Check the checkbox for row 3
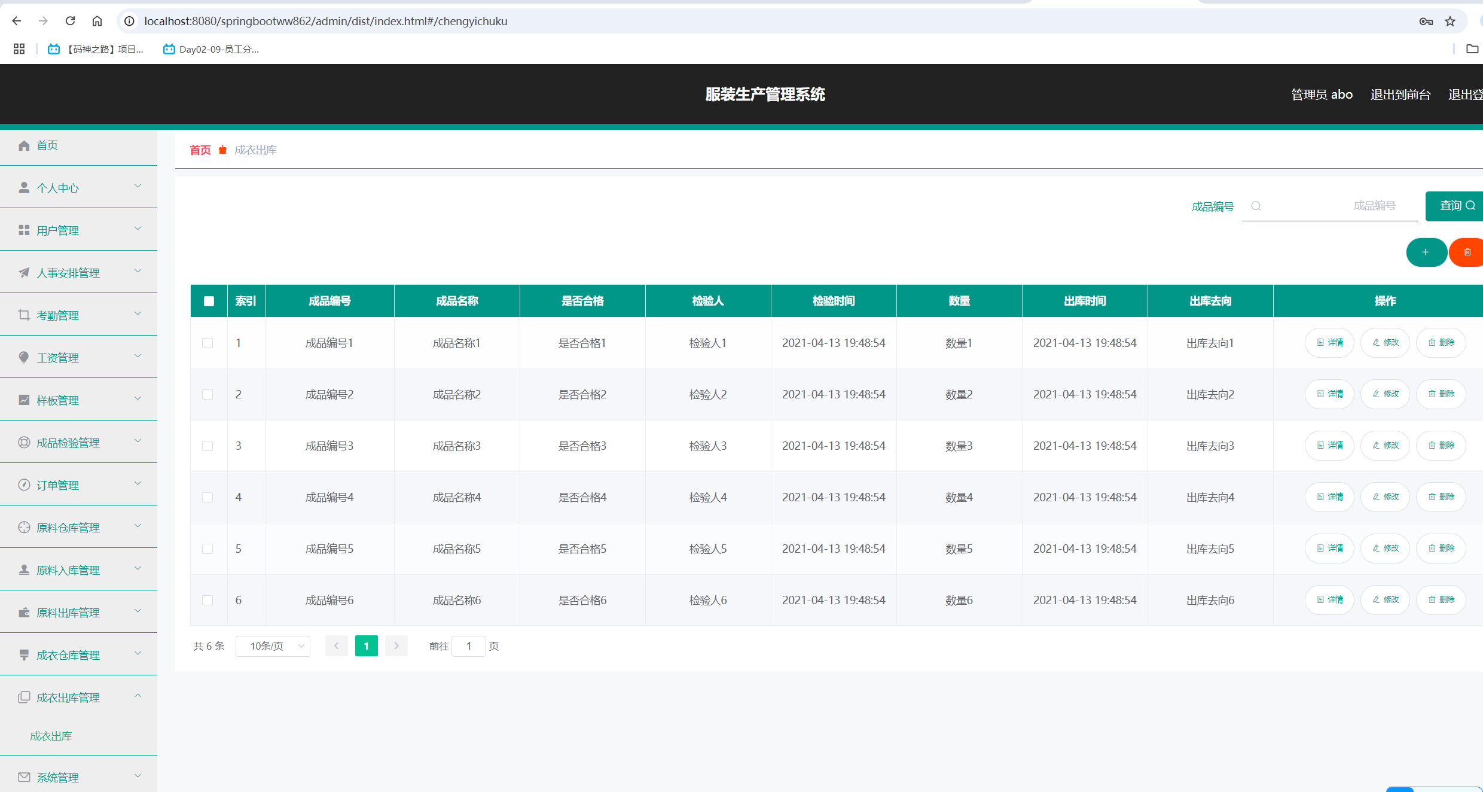 208,446
